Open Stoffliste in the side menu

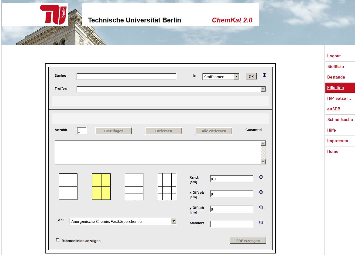[x=335, y=66]
